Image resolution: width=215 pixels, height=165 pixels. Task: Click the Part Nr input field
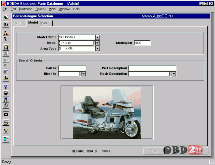[72, 68]
